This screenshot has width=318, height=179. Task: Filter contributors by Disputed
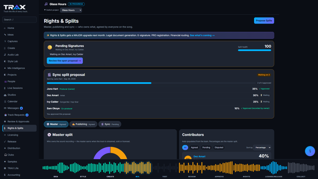[219, 148]
